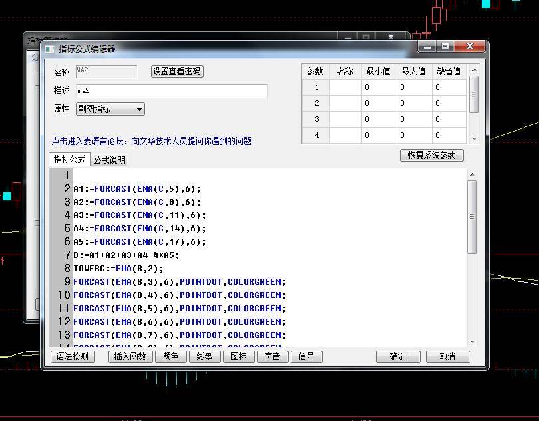This screenshot has height=421, width=539.
Task: Click the 缺省值 cell of parameter row 1
Action: [449, 87]
